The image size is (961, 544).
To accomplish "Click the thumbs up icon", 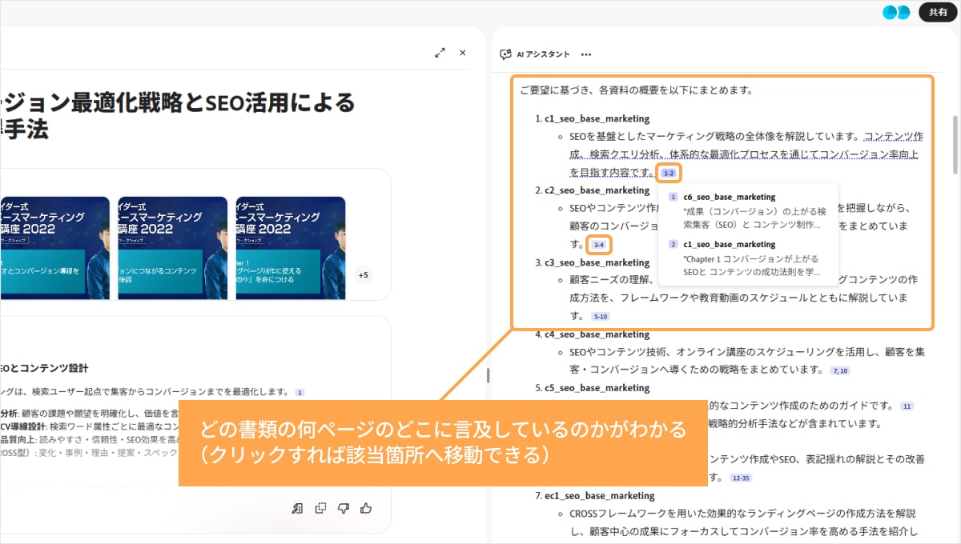I will [367, 508].
